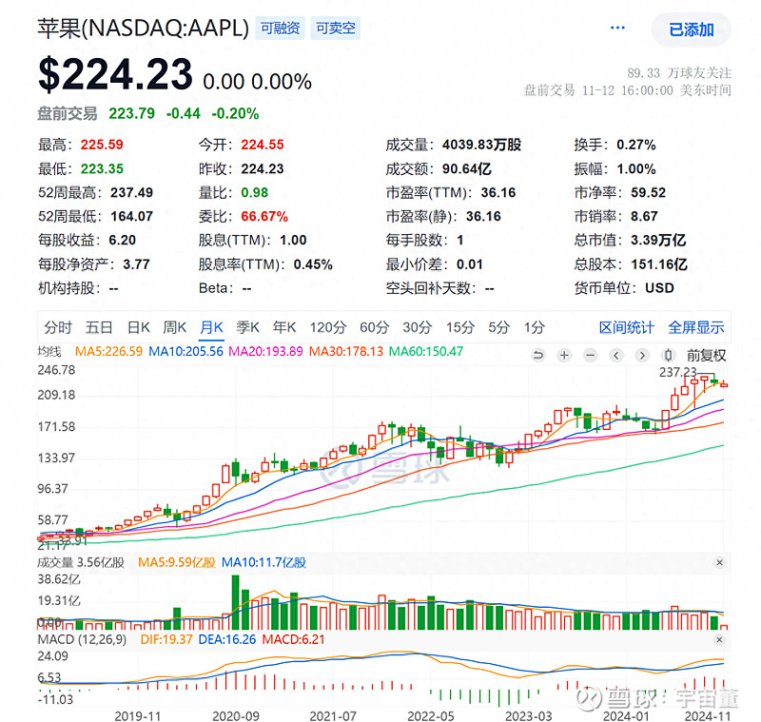Close the 成交量 volume indicator panel
The height and width of the screenshot is (722, 761).
[x=720, y=562]
